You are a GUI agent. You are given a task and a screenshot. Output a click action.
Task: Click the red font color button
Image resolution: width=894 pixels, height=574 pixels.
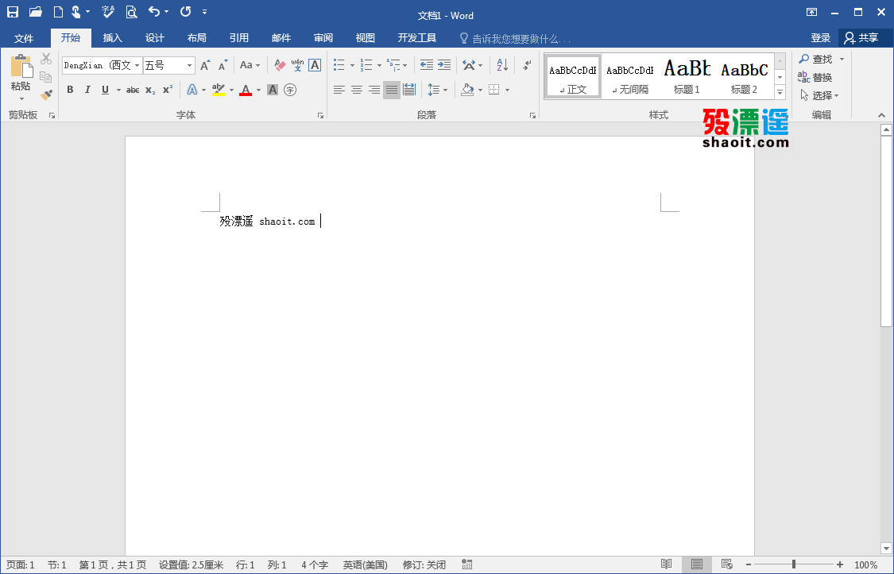click(246, 90)
